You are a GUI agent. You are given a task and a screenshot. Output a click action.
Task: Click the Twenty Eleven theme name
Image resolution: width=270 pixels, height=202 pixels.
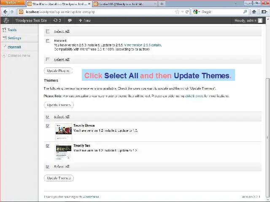pyautogui.click(x=84, y=125)
